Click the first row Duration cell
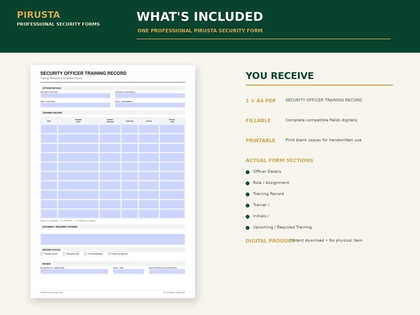Viewport: 420px width, 315px height. (x=130, y=129)
